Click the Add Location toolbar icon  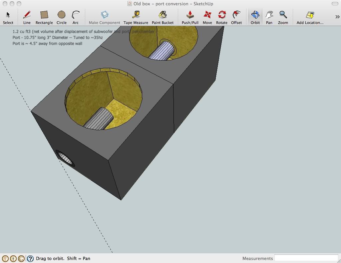pyautogui.click(x=310, y=14)
